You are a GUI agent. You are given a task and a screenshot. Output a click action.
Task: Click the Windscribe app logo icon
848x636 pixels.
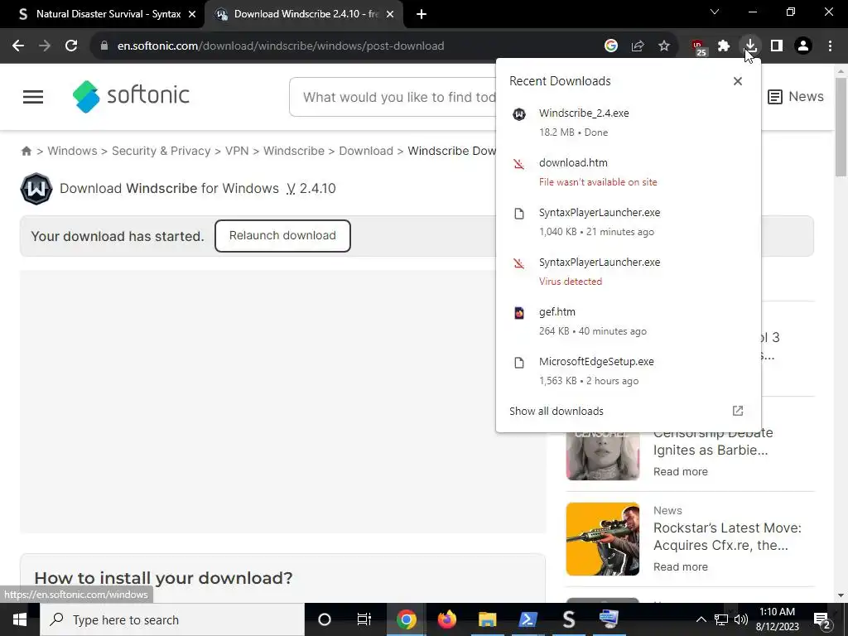(36, 189)
